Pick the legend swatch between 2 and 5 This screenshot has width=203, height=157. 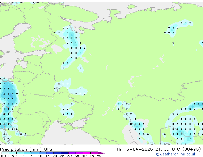28,153
